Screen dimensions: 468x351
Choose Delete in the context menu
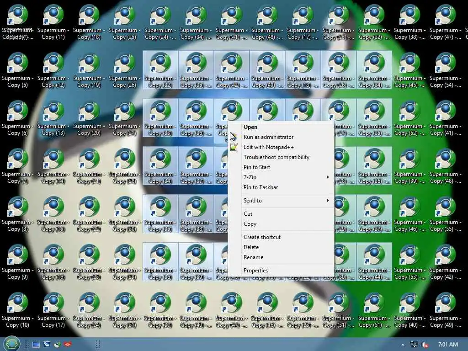281,247
